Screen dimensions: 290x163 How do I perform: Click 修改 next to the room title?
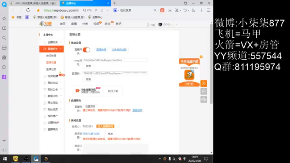[x=111, y=134]
